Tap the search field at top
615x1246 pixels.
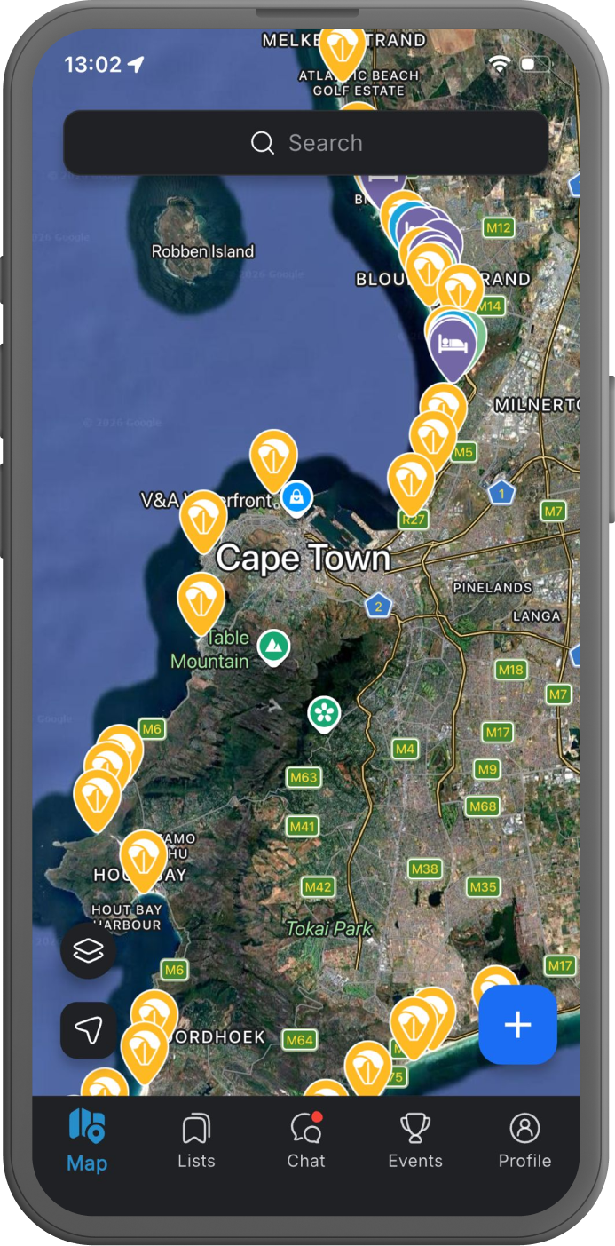tap(306, 143)
